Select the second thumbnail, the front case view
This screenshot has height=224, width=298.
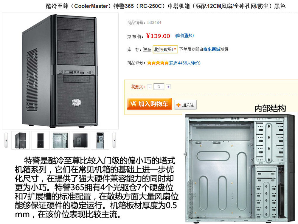(x=40, y=140)
